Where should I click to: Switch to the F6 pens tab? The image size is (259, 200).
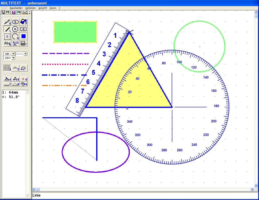click(16, 12)
